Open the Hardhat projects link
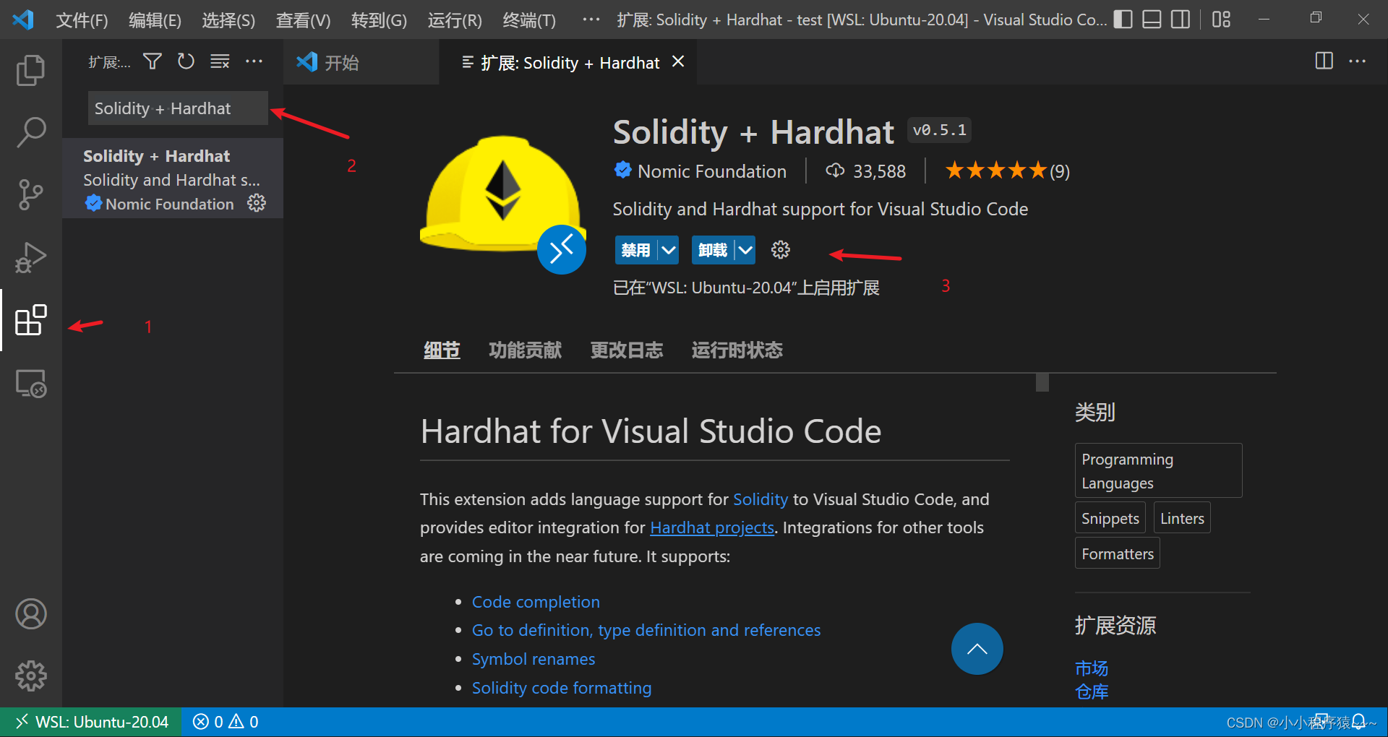The width and height of the screenshot is (1388, 737). (x=712, y=527)
